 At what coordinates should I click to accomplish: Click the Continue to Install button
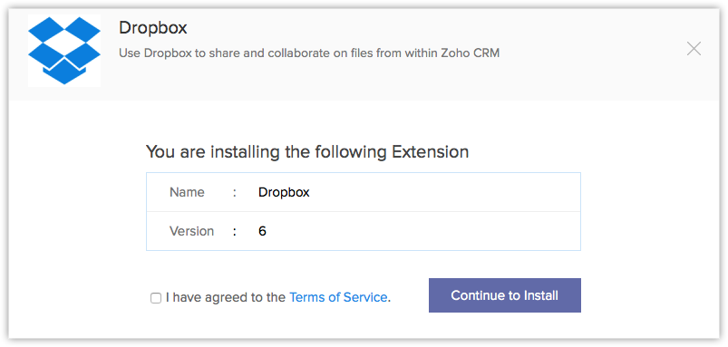click(x=505, y=295)
